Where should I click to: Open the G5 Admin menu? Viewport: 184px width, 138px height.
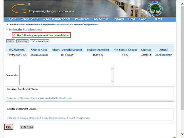pos(101,19)
